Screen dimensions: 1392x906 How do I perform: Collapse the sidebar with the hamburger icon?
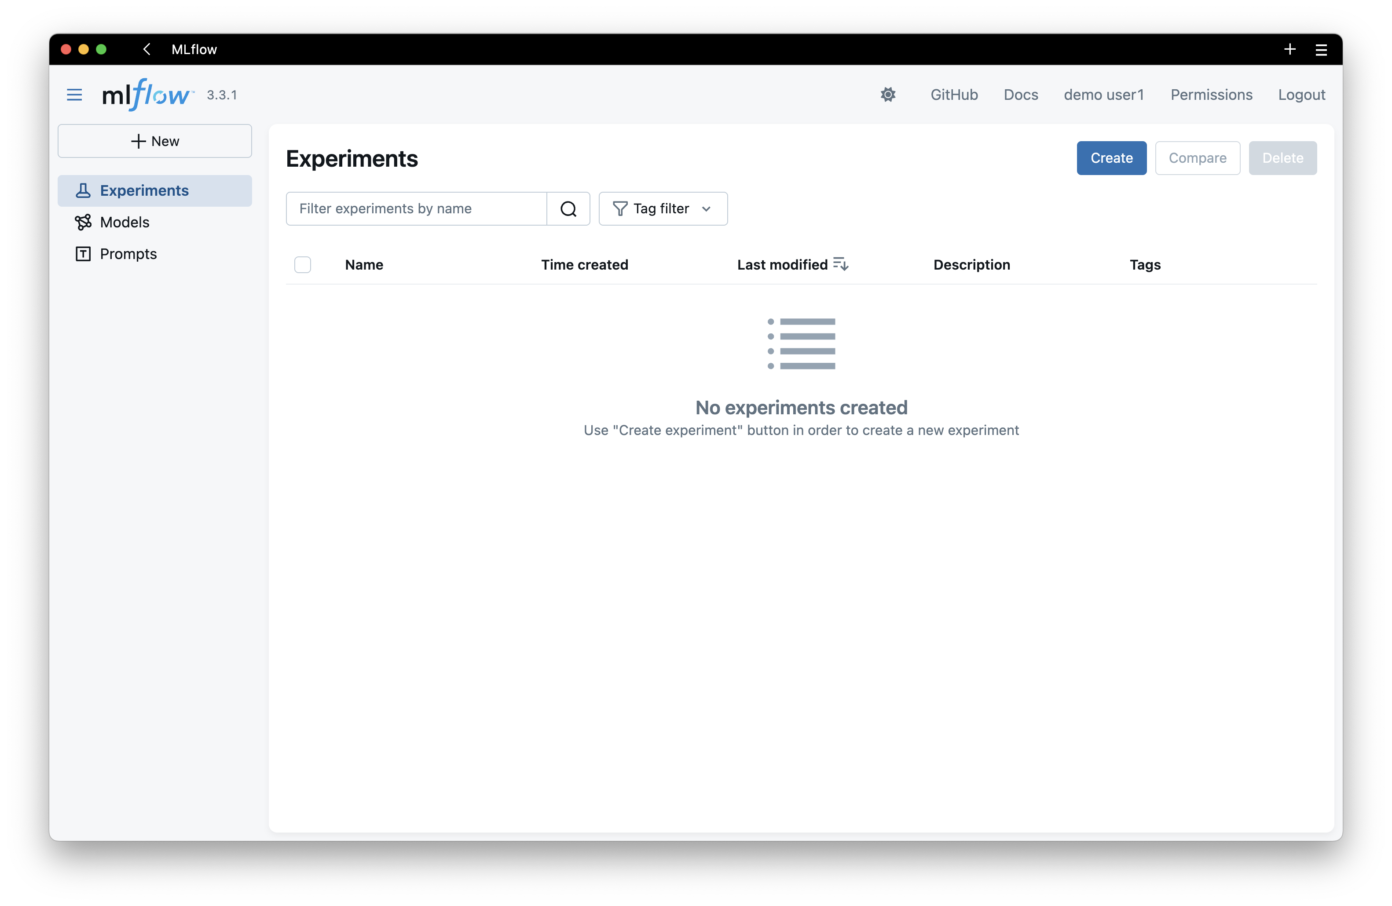point(74,94)
